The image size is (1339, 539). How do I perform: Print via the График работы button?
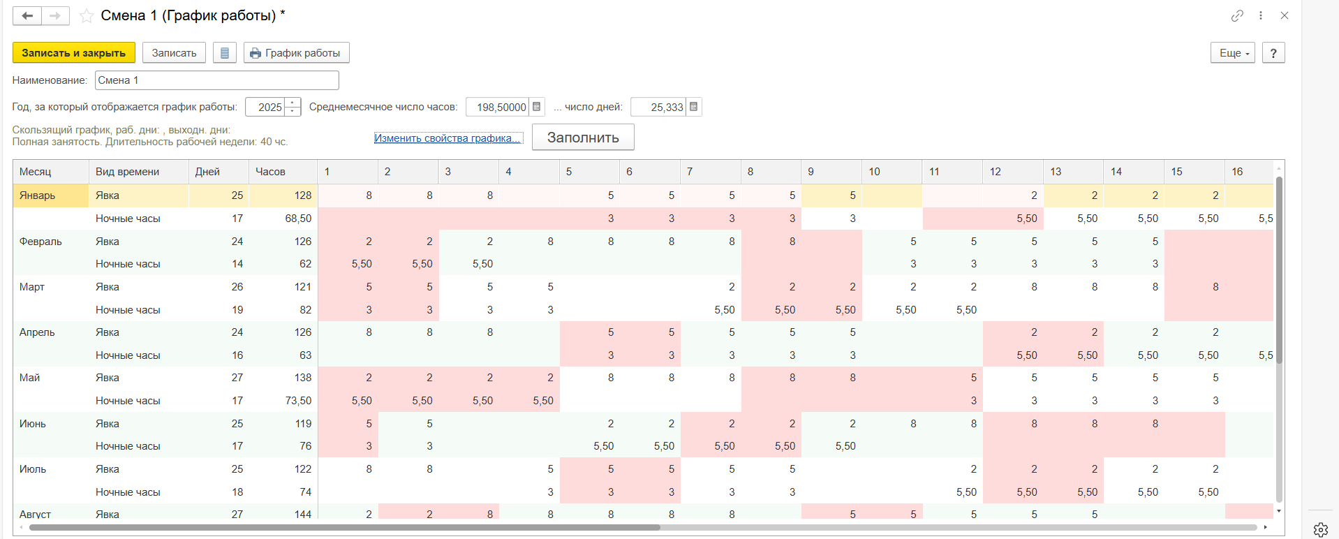(x=296, y=53)
